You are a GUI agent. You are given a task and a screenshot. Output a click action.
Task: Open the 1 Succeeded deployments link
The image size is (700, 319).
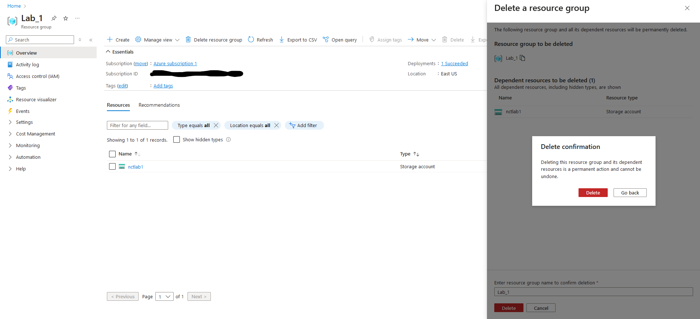(455, 63)
